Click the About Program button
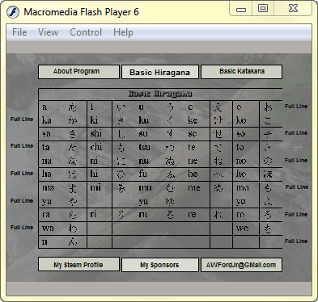The image size is (318, 302). tap(78, 72)
